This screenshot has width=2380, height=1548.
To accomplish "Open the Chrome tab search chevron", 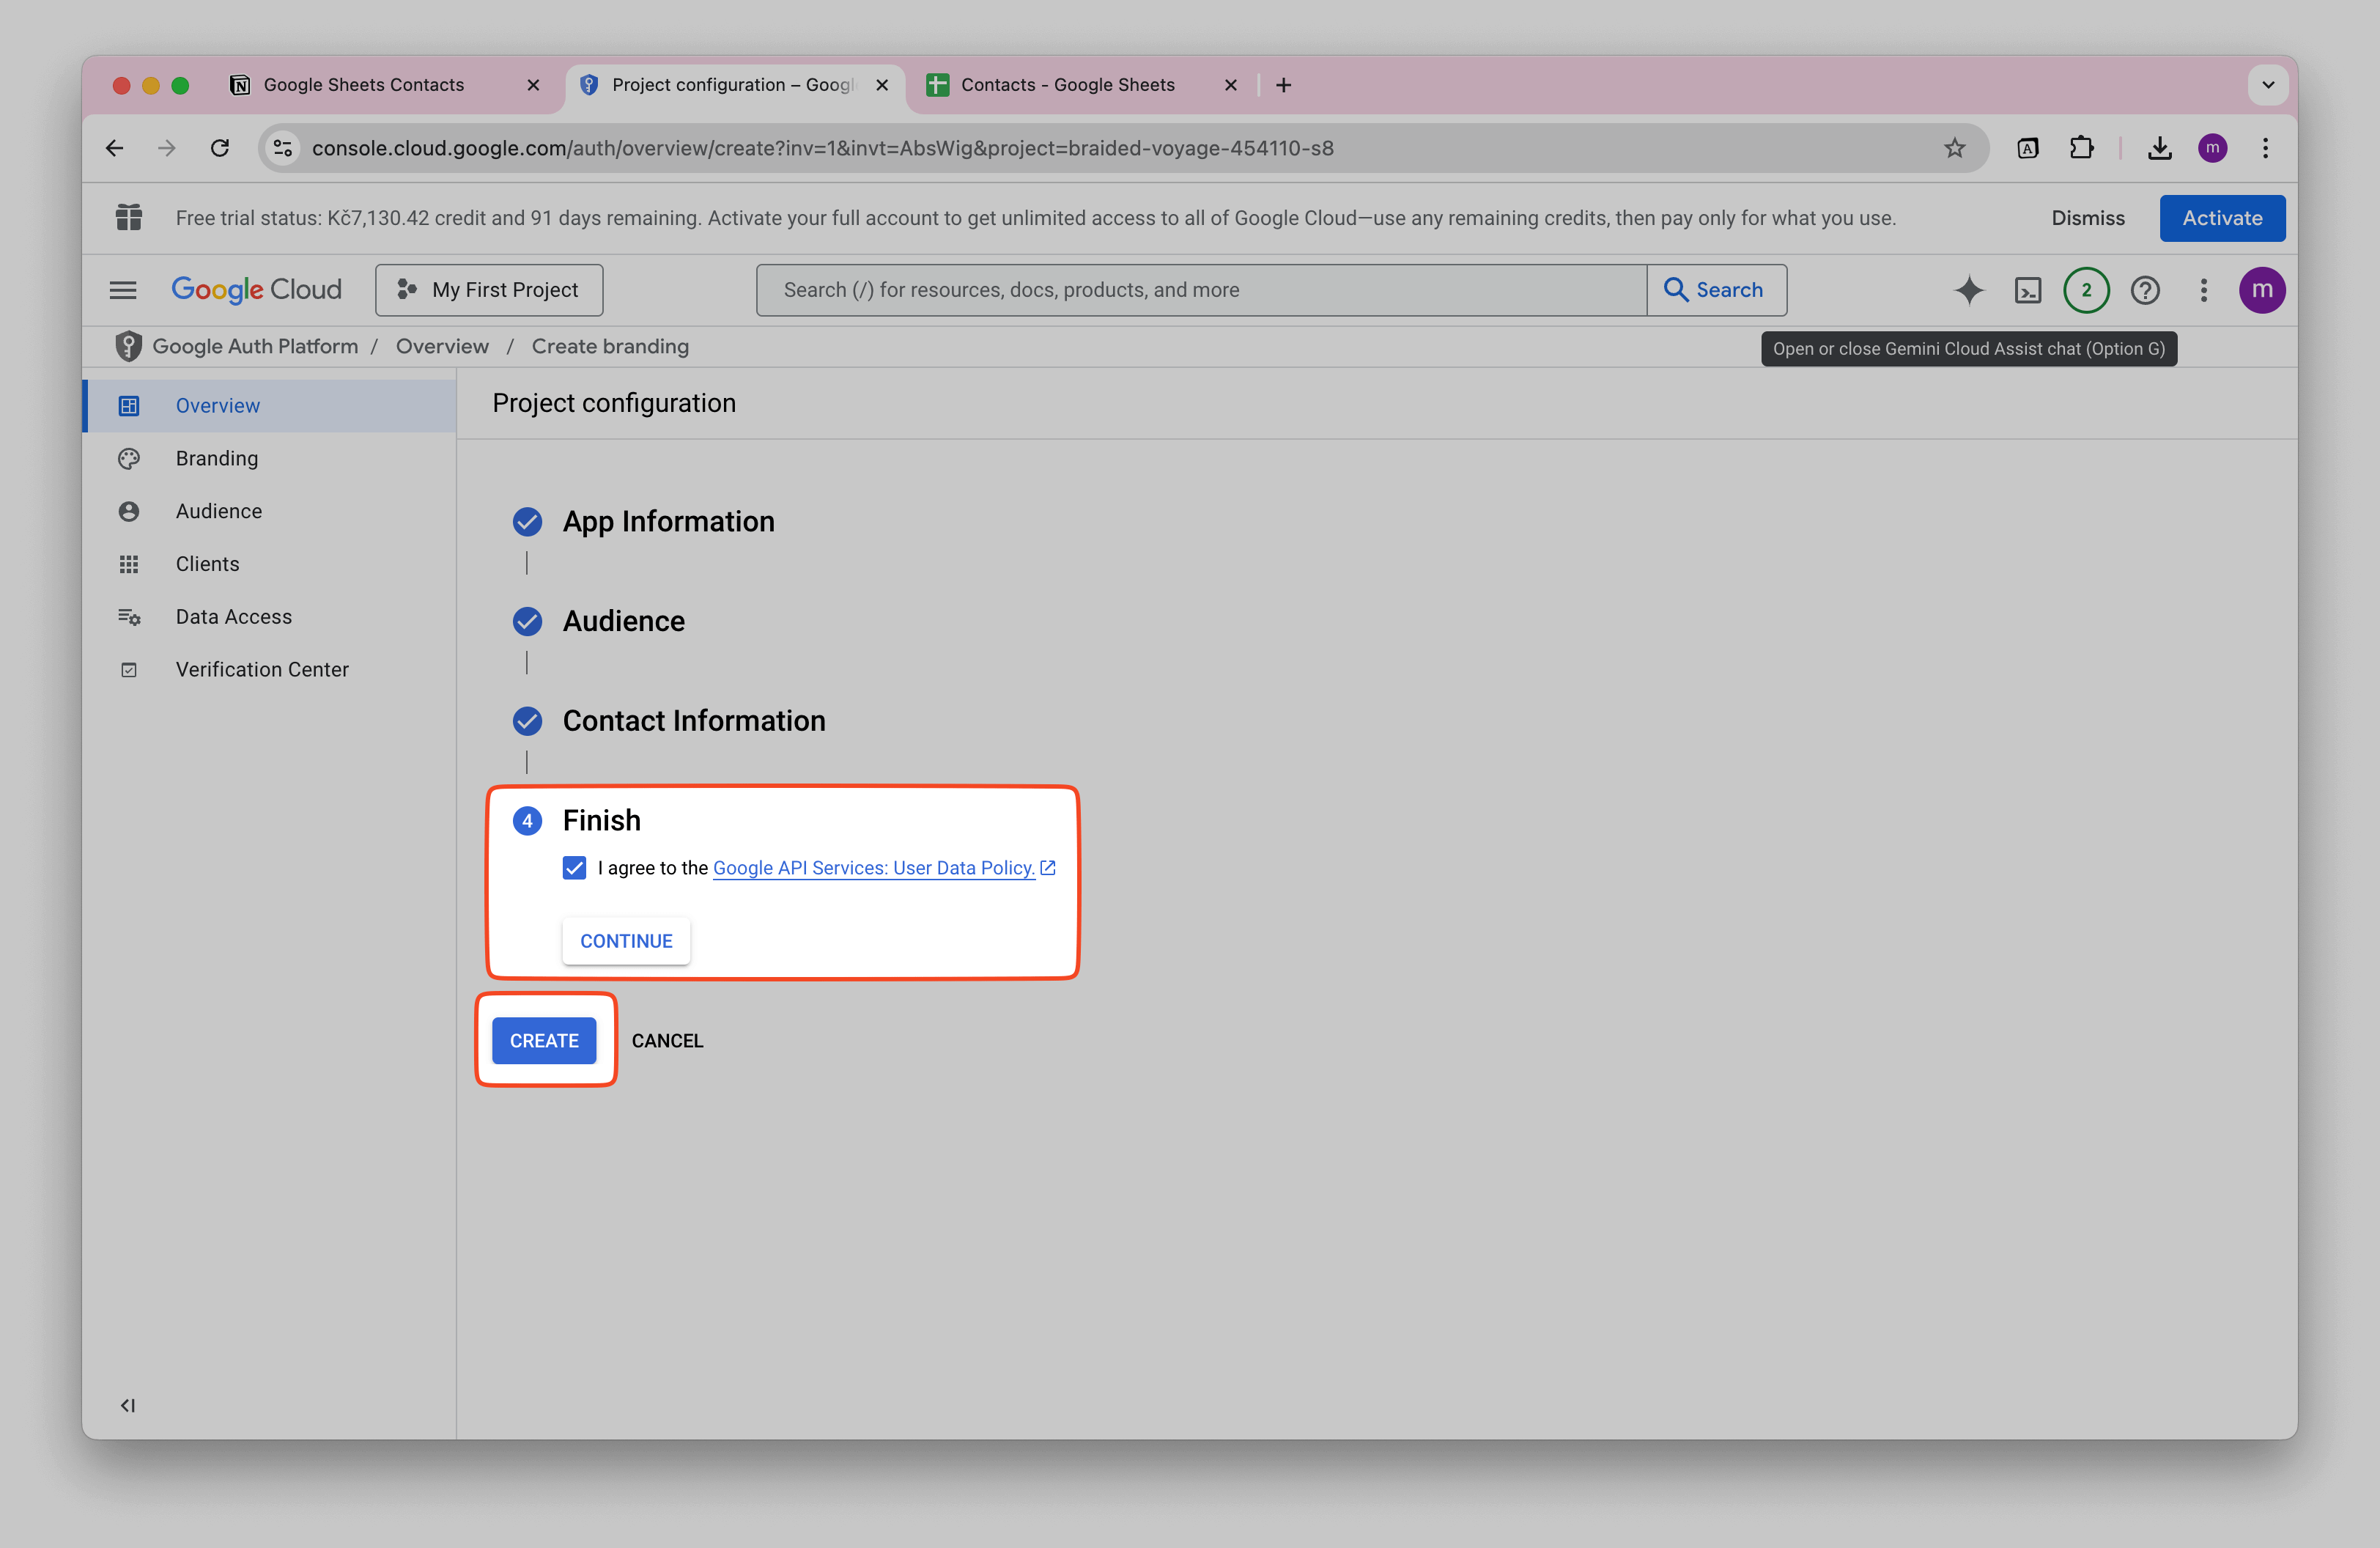I will coord(2268,85).
